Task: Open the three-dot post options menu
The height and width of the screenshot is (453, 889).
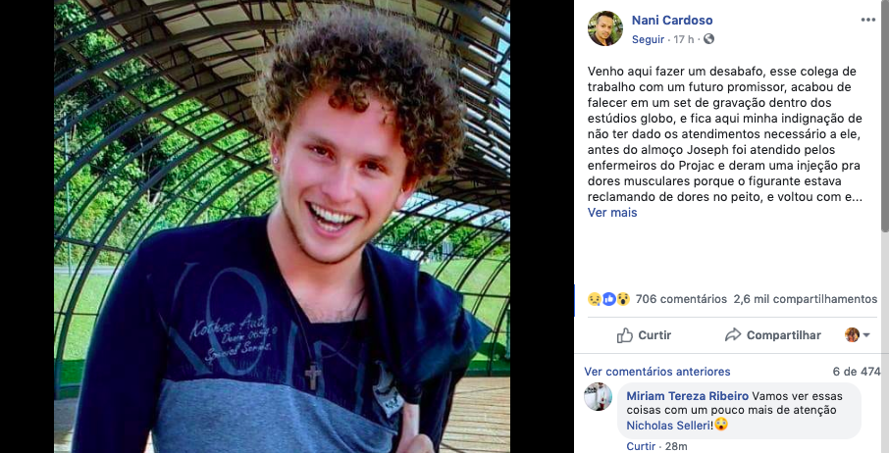Action: tap(868, 20)
